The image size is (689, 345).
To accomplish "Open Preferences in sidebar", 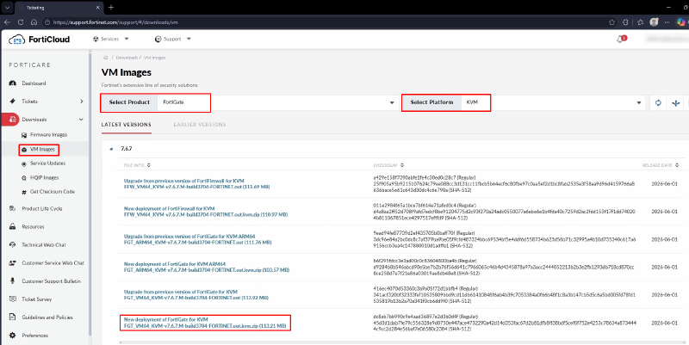I will pyautogui.click(x=34, y=336).
